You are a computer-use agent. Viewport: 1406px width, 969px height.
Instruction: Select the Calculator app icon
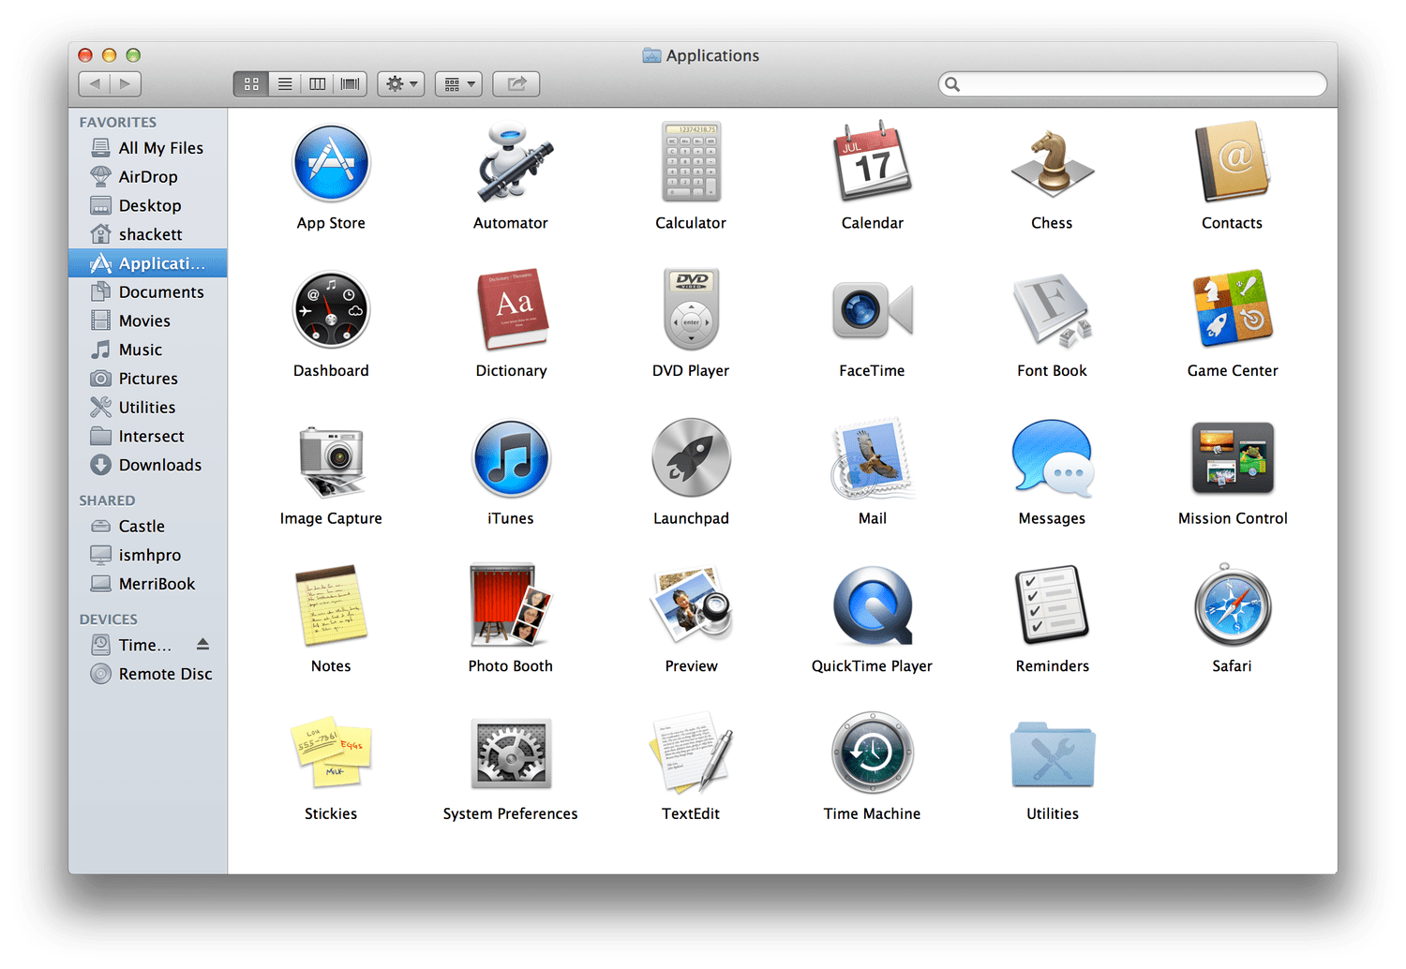tap(691, 162)
